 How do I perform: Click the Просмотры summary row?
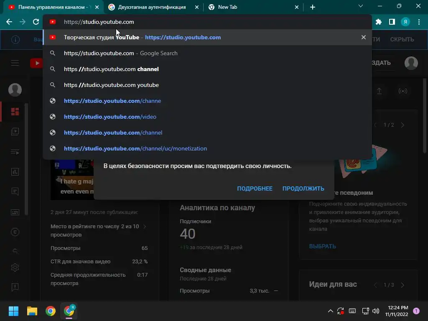[x=229, y=291]
